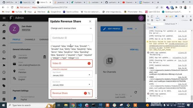Screen dimensions: 193x108
Task: Click the Chrome address bar
Action: [86, 7]
